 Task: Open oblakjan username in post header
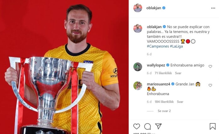click(154, 8)
